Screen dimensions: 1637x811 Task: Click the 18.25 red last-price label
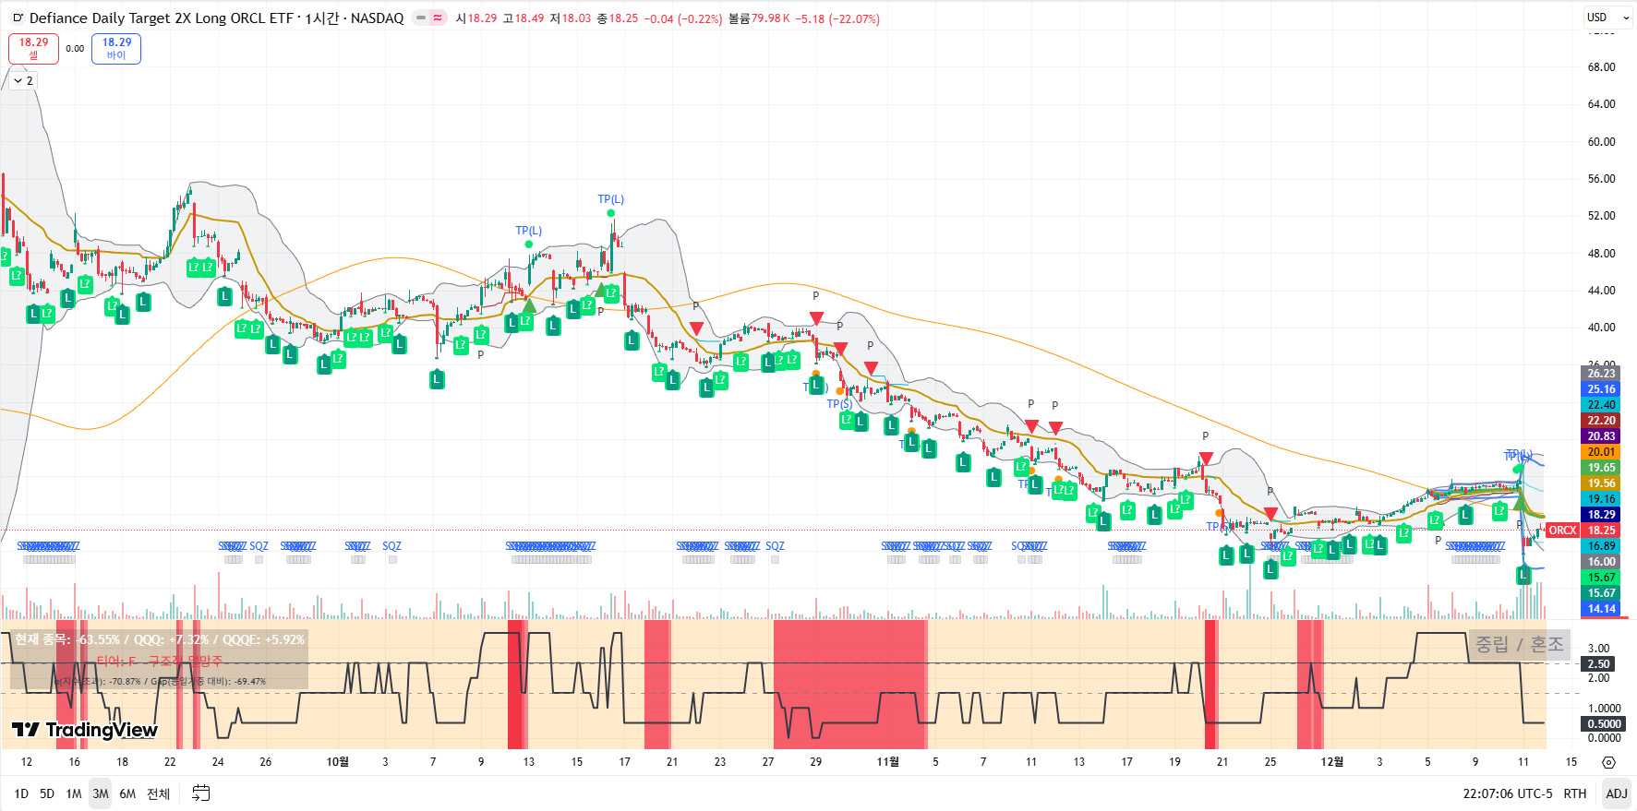(1602, 531)
